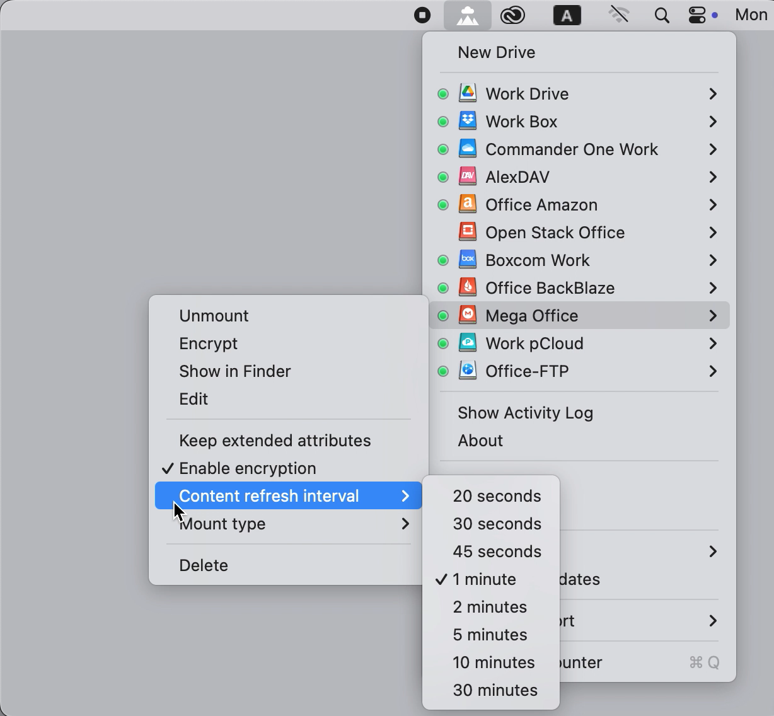Expand the Work Box submenu arrow
774x716 pixels.
click(x=713, y=122)
